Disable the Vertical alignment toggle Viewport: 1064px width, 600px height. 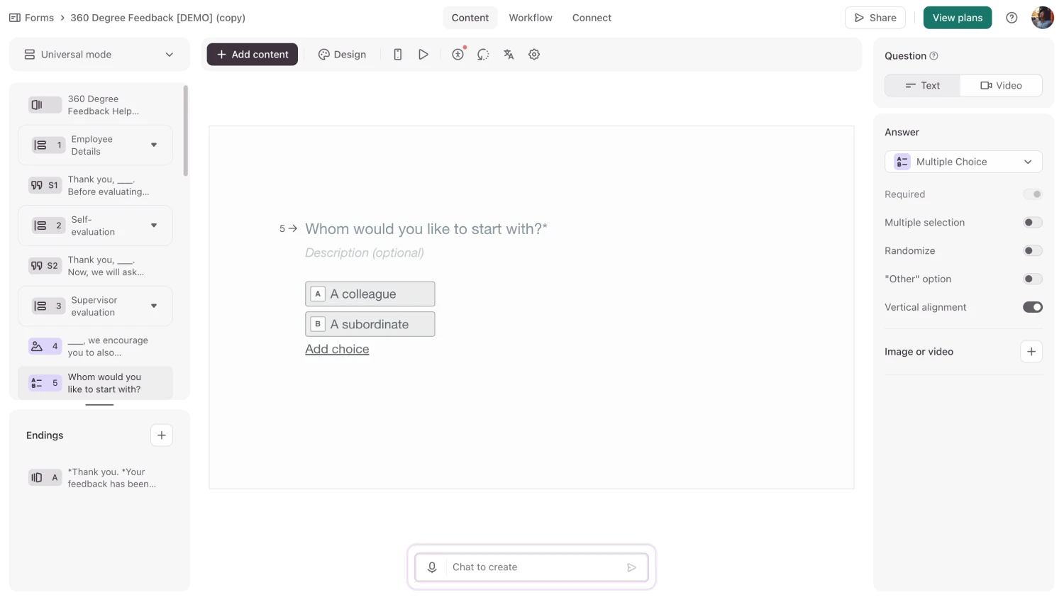1033,307
